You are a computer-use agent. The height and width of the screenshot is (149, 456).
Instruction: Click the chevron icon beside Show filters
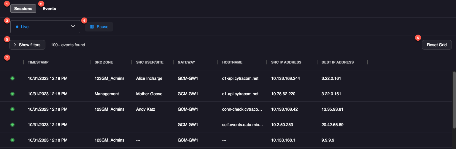click(x=15, y=45)
